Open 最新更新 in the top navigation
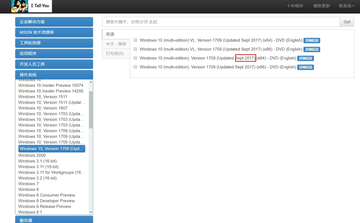 click(x=322, y=6)
